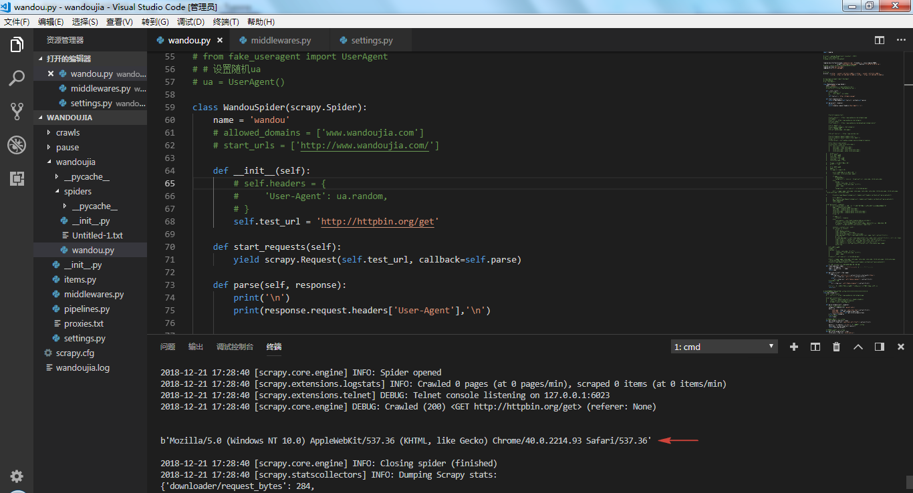
Task: Open settings.py from the open editors list
Action: (90, 103)
